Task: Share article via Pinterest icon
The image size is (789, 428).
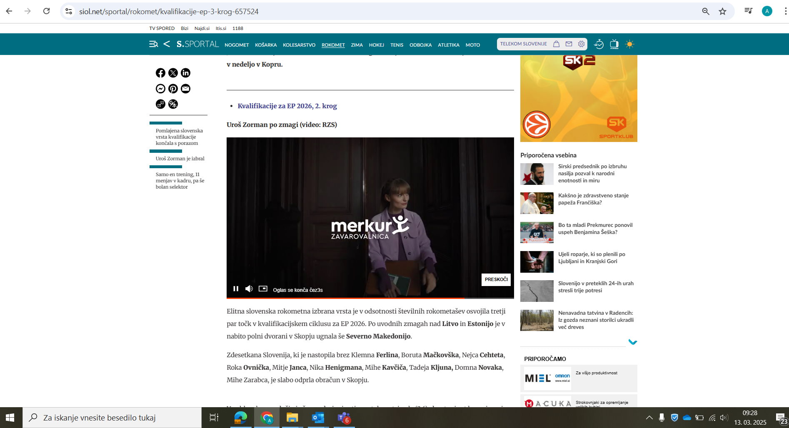Action: 173,89
